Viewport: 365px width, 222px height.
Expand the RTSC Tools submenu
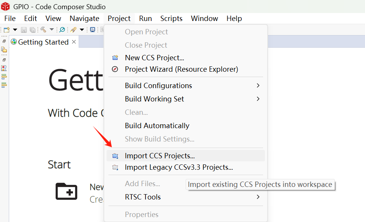258,197
